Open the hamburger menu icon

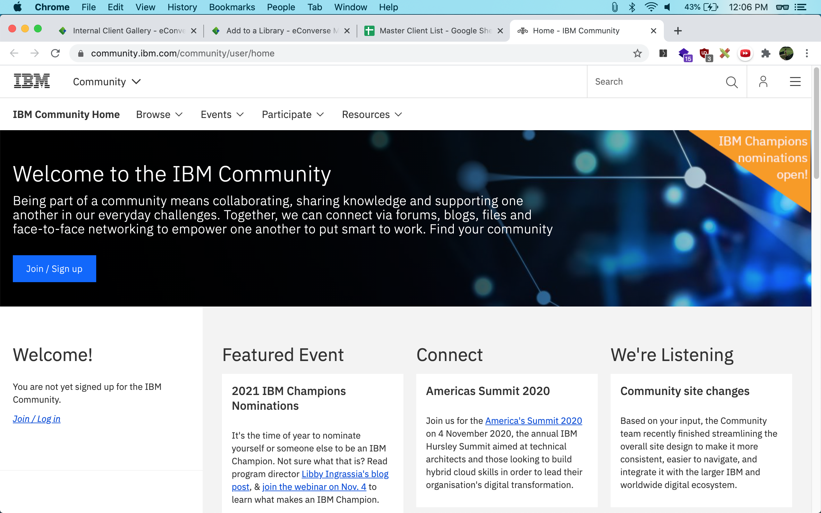pos(795,82)
